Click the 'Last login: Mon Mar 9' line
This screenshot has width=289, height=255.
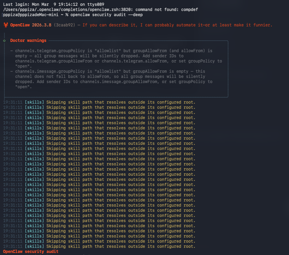click(x=54, y=4)
